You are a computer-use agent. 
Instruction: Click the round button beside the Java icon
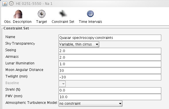point(11,4)
